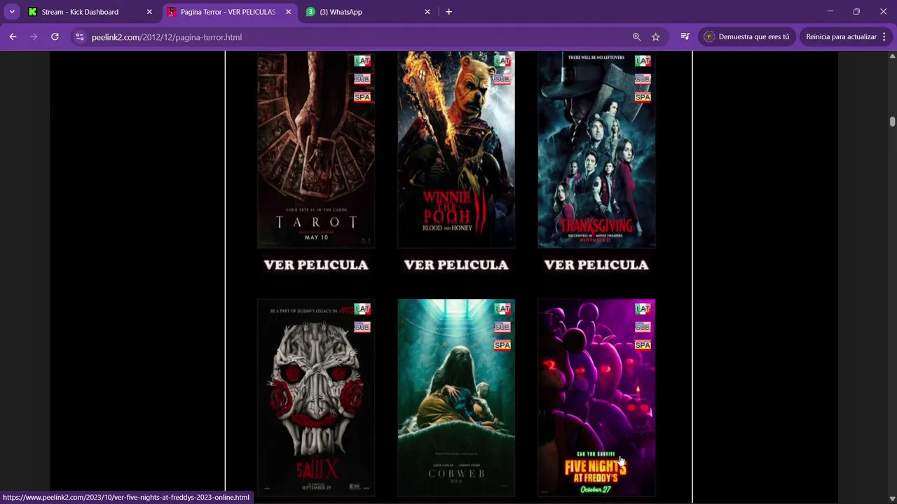Close the WhatsApp tab
897x504 pixels.
[x=427, y=12]
